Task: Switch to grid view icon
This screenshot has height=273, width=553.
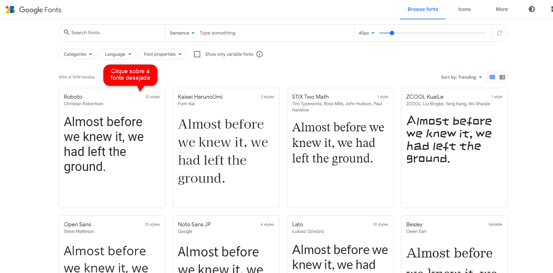Action: point(492,77)
